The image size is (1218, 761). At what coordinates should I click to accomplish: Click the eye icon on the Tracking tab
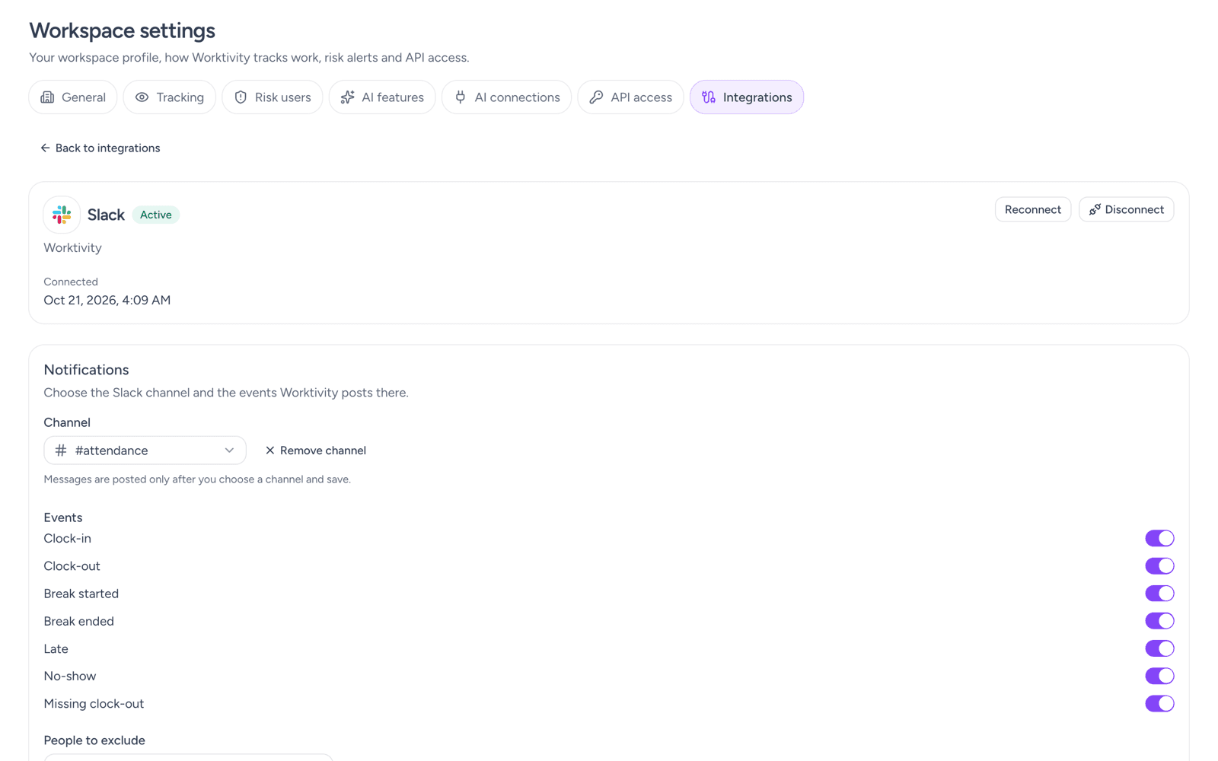click(x=142, y=97)
